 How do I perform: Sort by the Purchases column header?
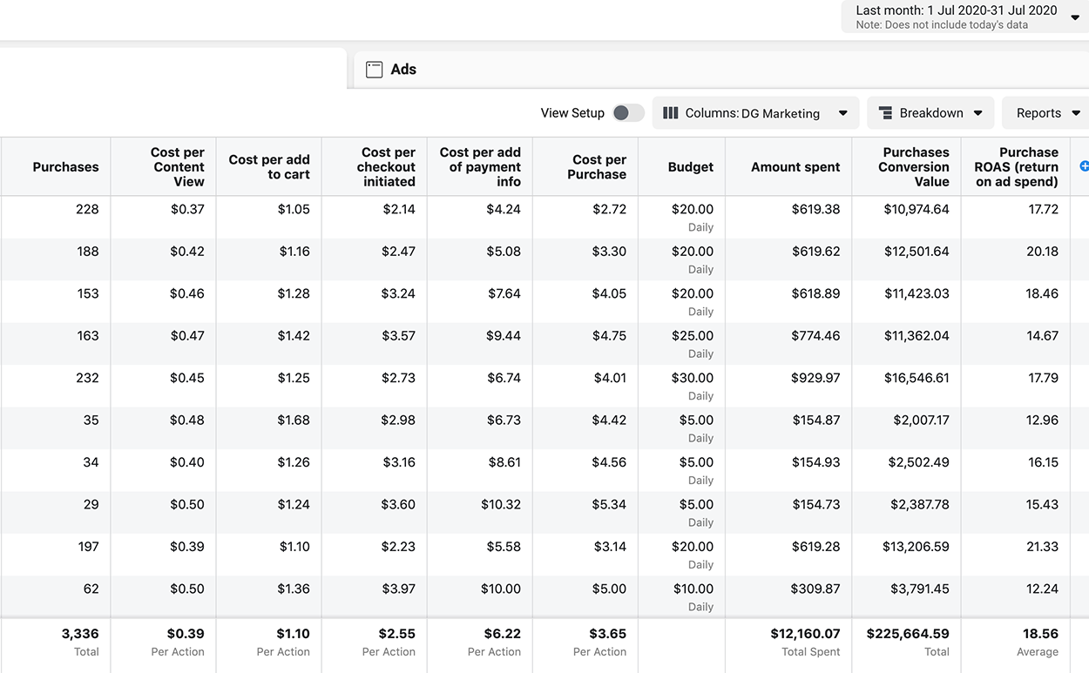tap(65, 167)
